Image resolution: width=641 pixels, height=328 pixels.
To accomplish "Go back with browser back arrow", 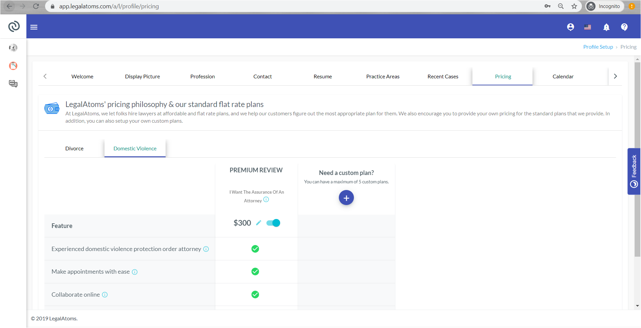I will point(9,6).
